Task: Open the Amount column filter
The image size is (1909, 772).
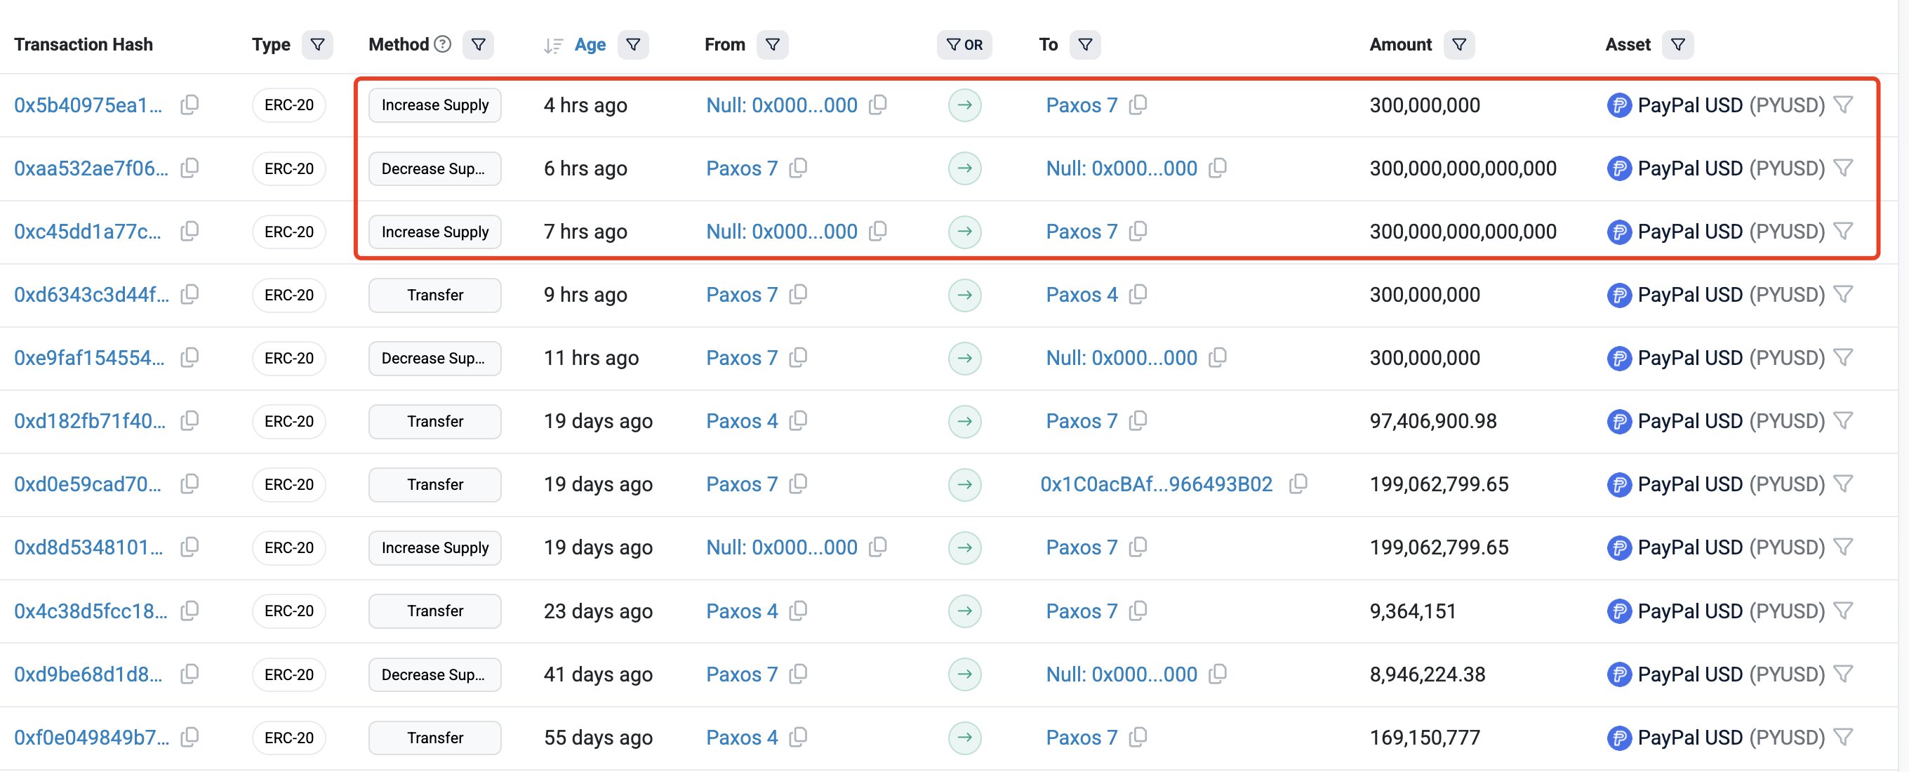Action: click(1458, 45)
